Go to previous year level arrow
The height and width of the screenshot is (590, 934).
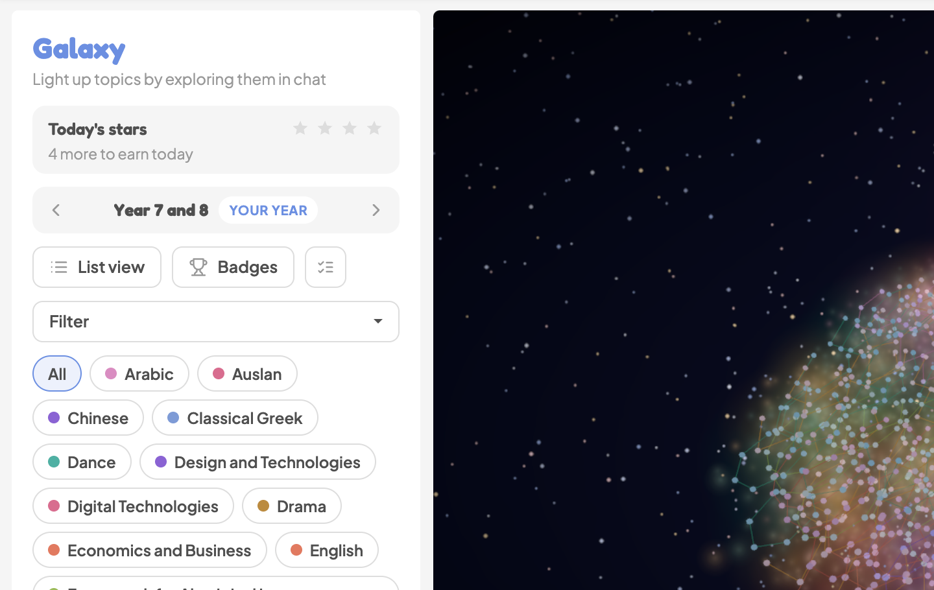click(56, 210)
